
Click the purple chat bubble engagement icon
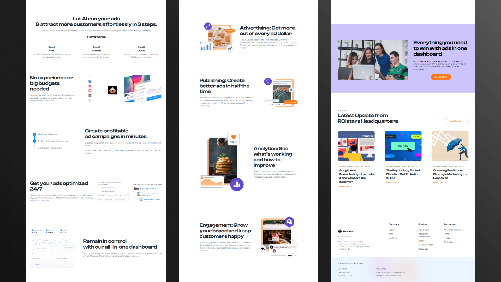[x=289, y=222]
